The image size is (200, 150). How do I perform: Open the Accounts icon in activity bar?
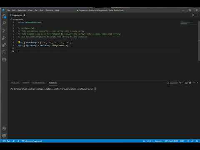point(4,128)
